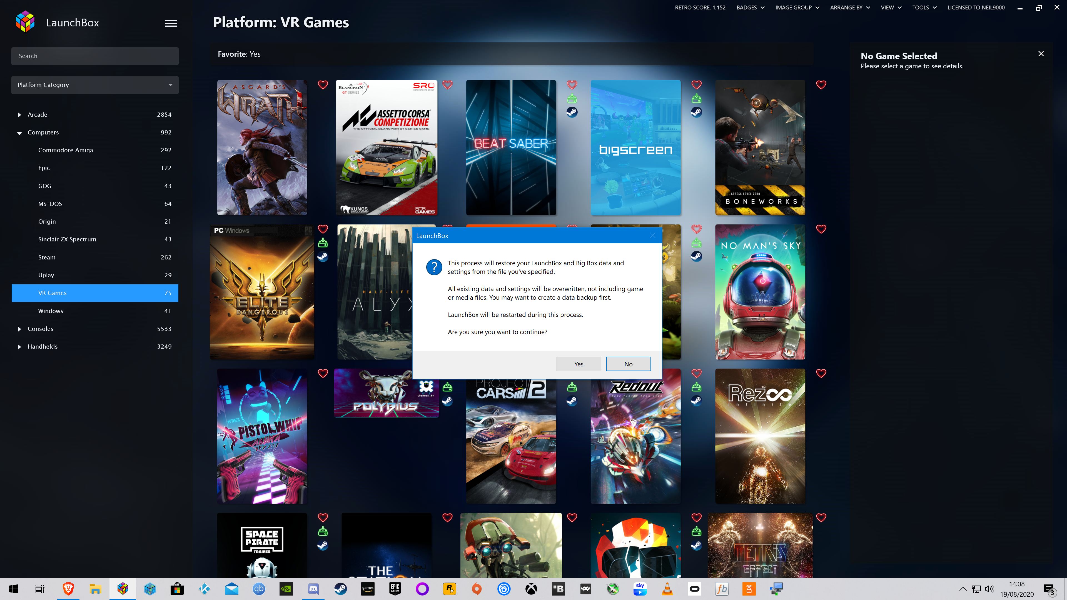1067x600 pixels.
Task: Click Redout green installed badge
Action: [697, 387]
